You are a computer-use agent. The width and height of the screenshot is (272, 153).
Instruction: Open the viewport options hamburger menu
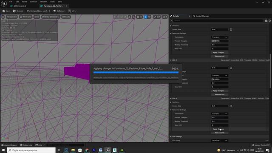coord(3,17)
